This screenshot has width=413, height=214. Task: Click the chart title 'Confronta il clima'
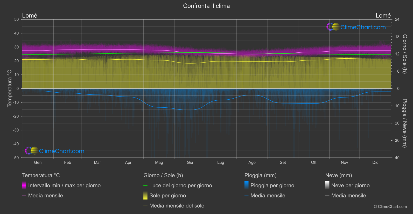206,6
